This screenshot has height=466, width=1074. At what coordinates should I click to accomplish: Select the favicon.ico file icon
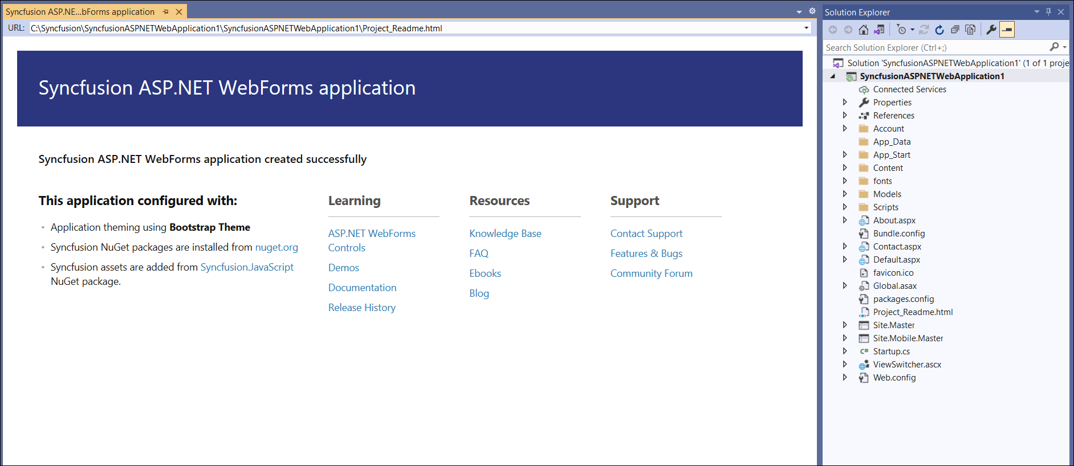(x=864, y=273)
